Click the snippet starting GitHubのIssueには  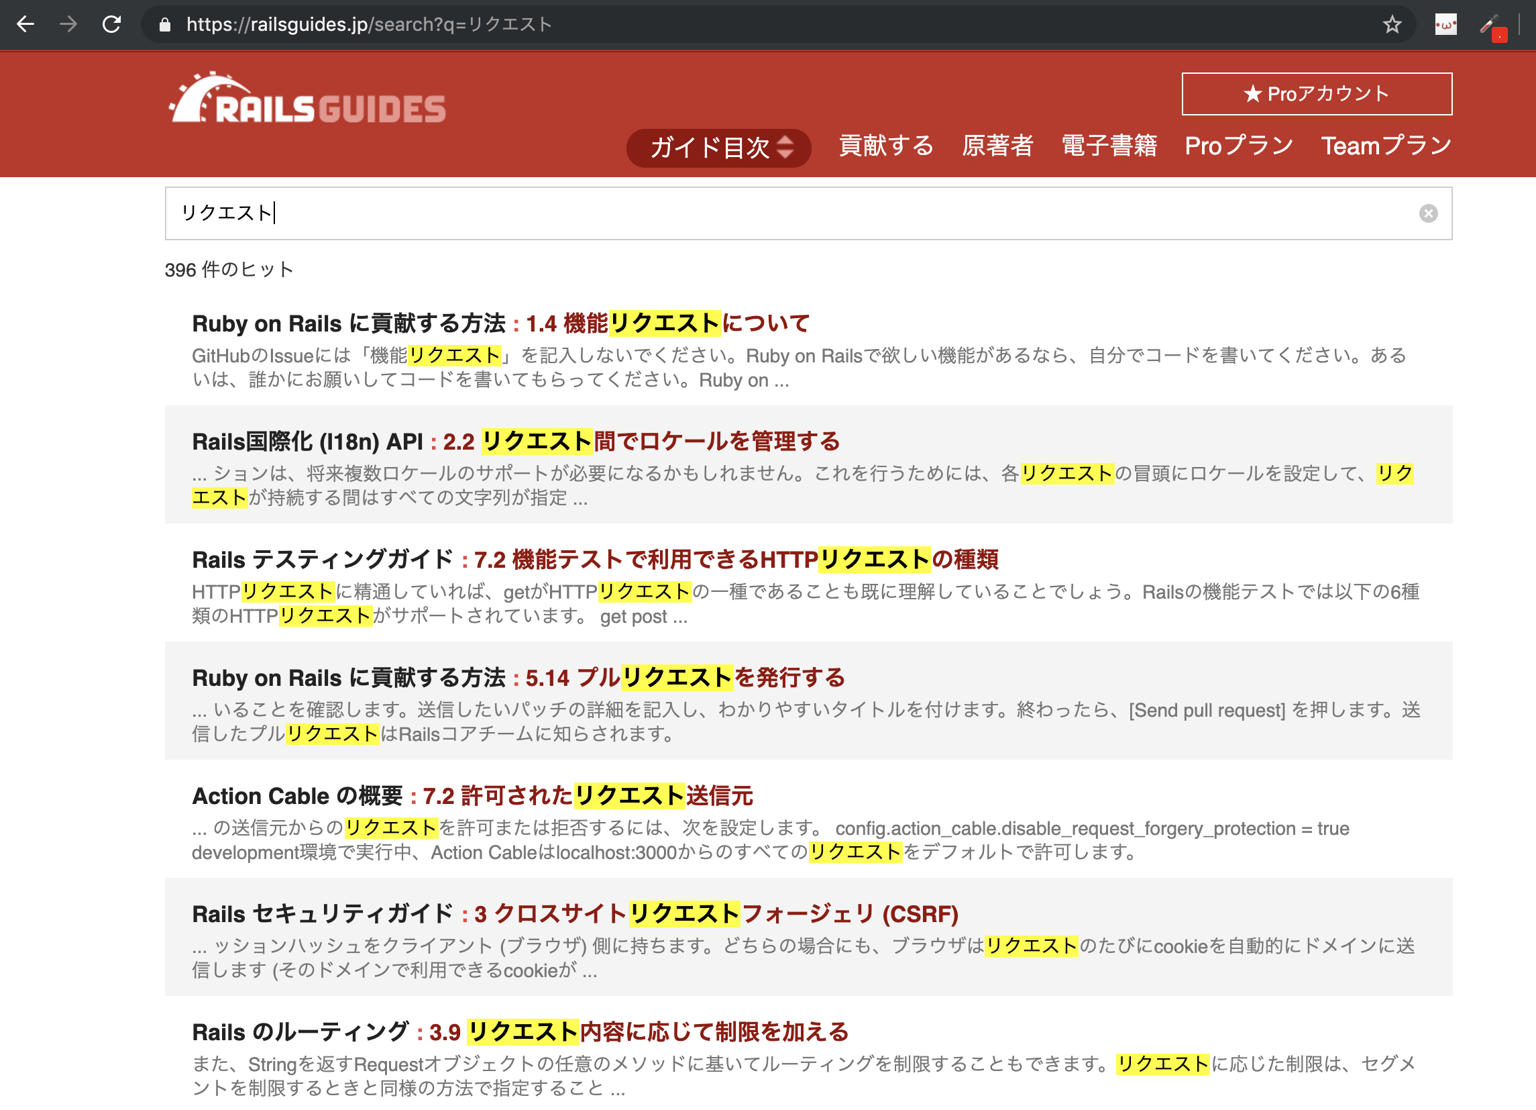click(800, 368)
